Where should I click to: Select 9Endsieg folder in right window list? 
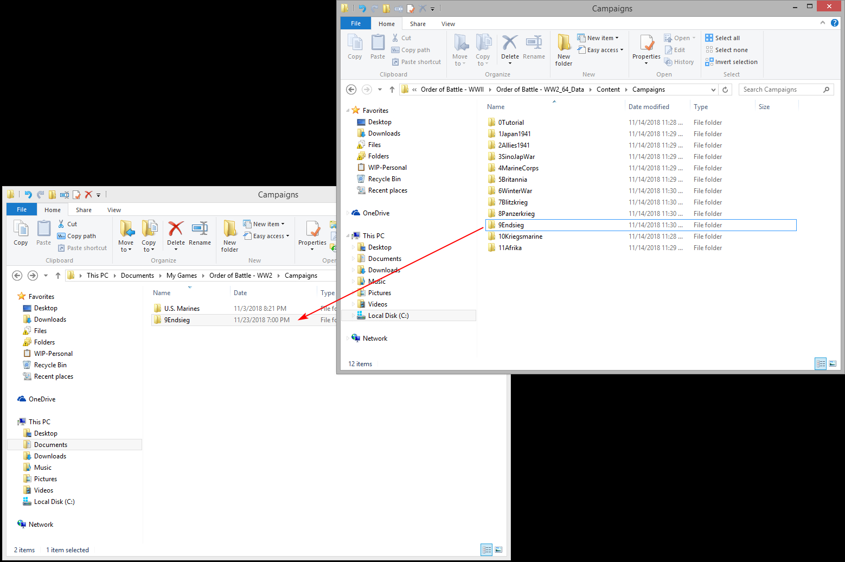641,225
